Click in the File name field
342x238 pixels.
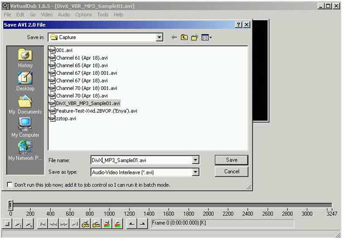pos(141,160)
